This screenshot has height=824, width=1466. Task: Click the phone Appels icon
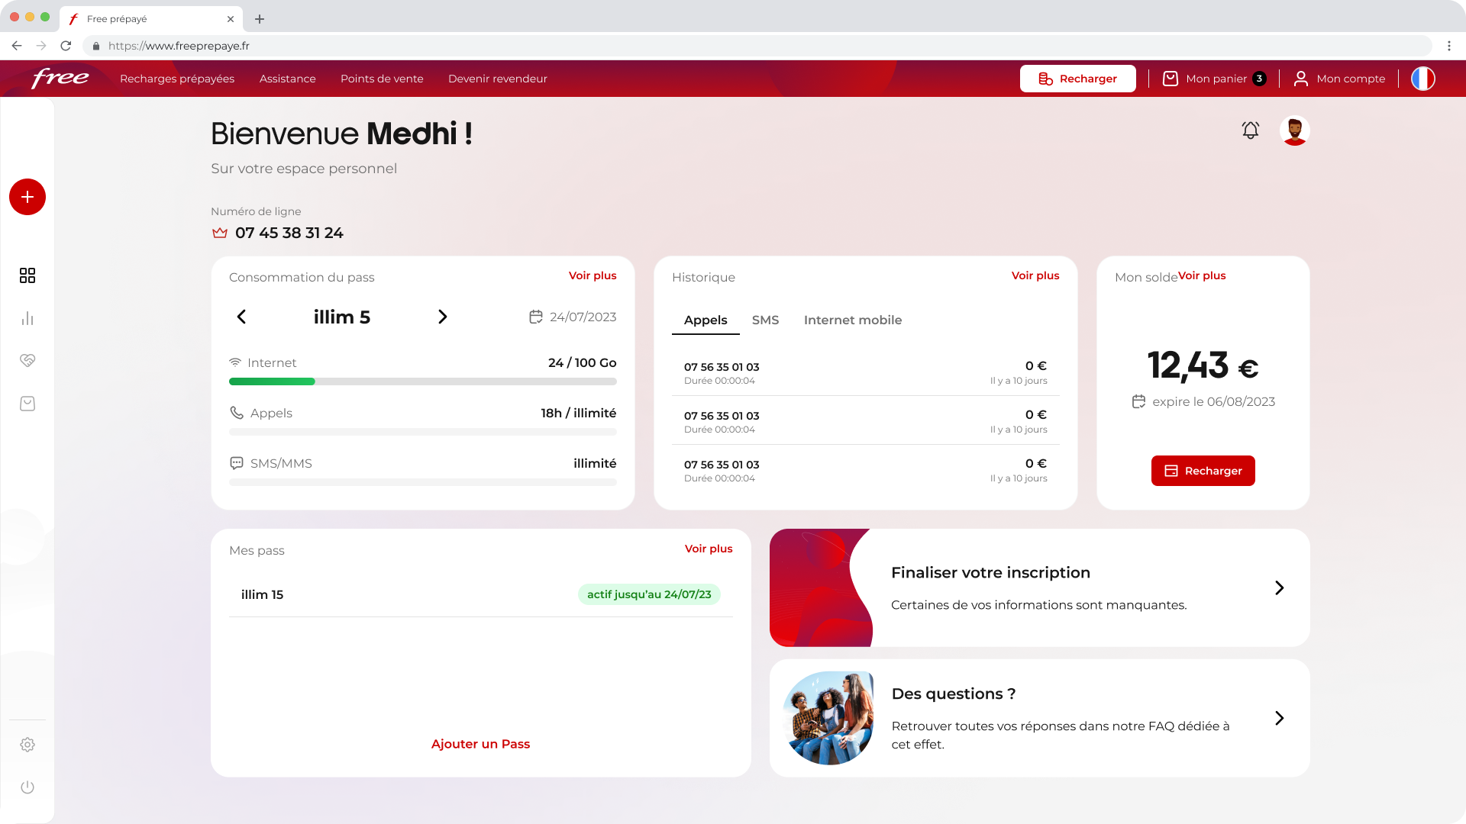(237, 413)
